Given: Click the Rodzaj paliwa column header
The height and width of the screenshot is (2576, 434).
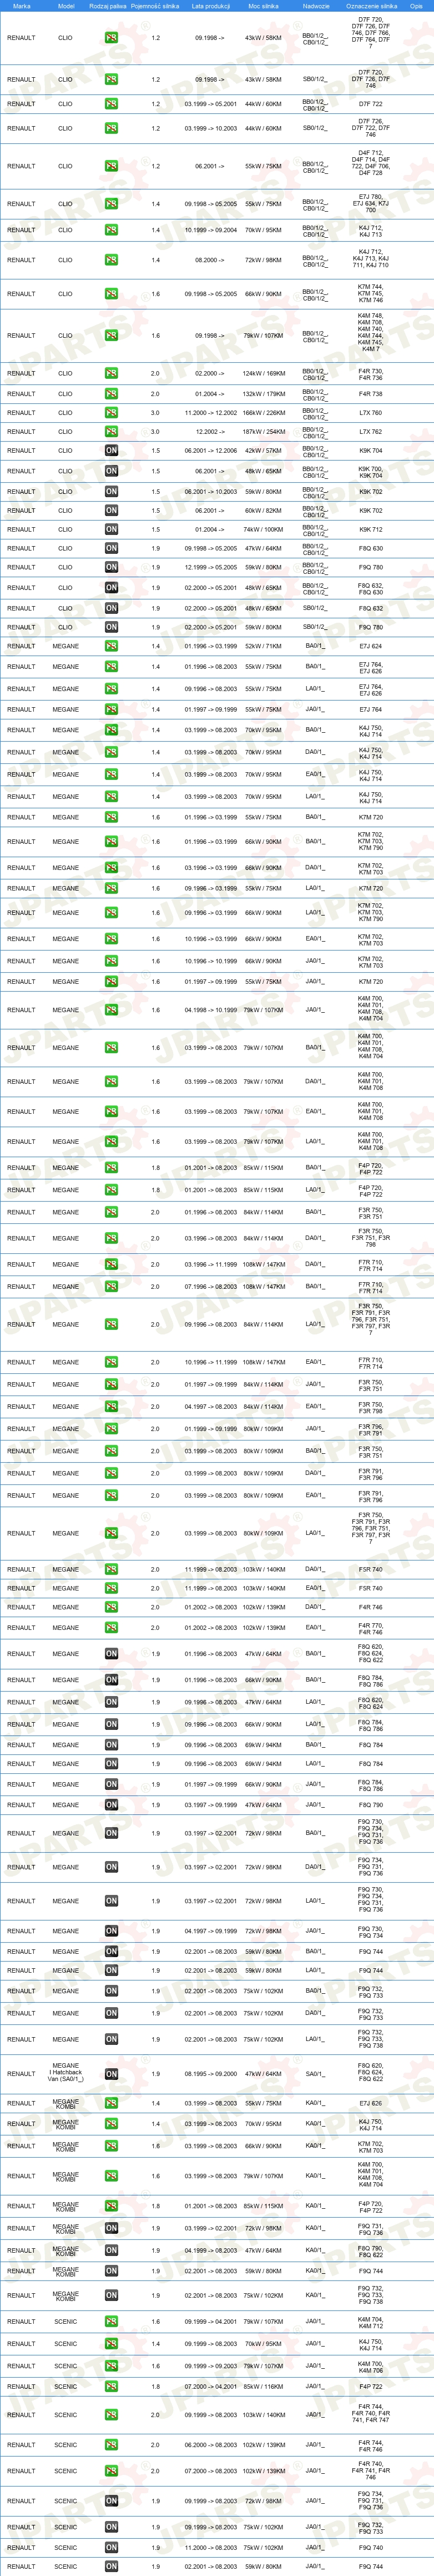Looking at the screenshot, I should (108, 6).
